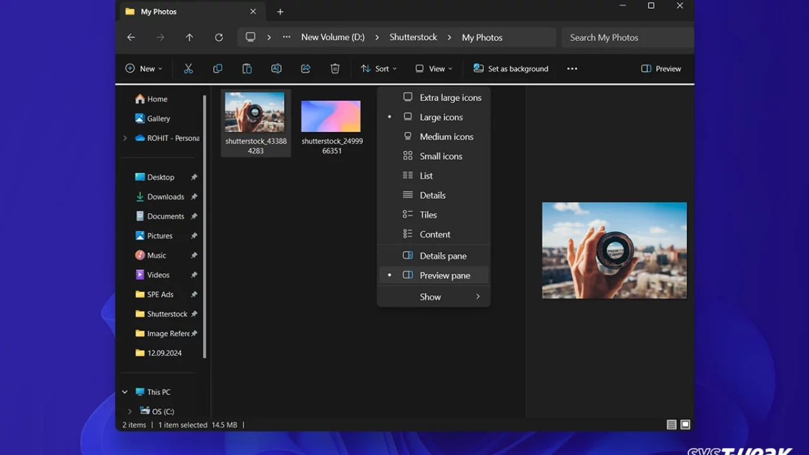
Task: Click Set as background button
Action: coord(511,68)
